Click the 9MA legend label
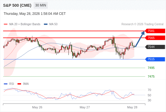Image resolution: width=166 pixels, height=112 pixels. (x=26, y=84)
